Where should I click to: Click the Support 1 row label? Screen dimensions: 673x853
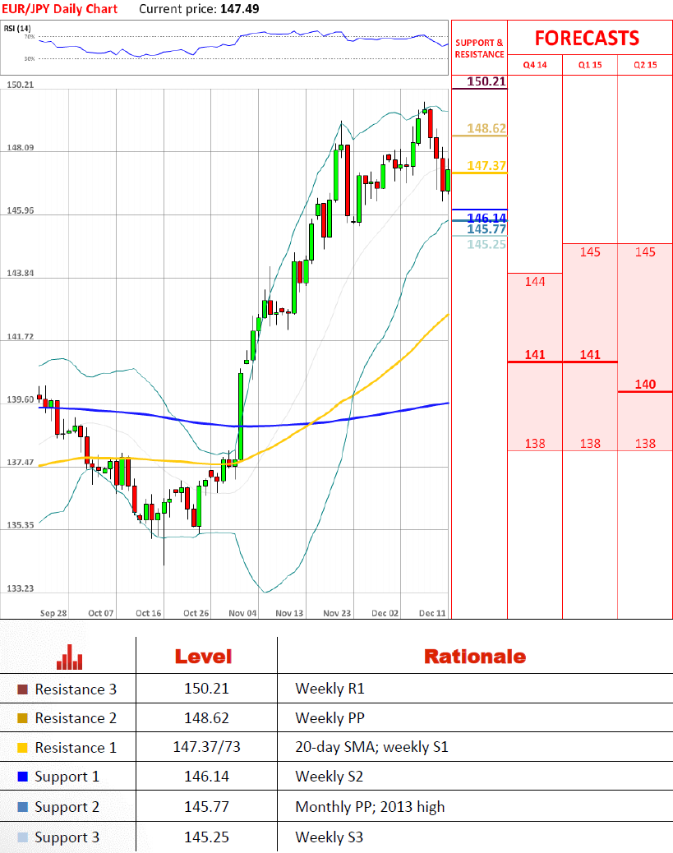point(67,777)
